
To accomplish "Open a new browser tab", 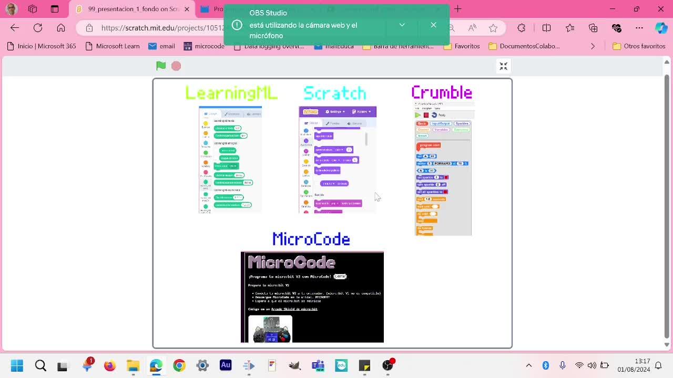I will (458, 9).
